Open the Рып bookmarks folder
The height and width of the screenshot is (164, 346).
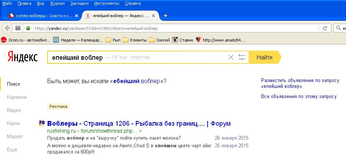(113, 40)
